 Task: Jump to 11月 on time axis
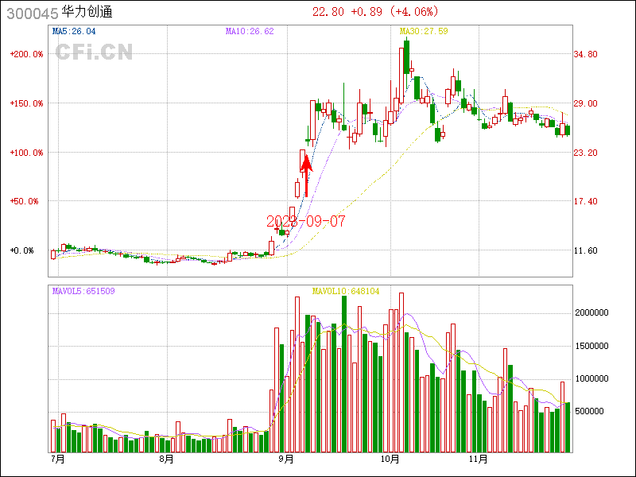pyautogui.click(x=477, y=459)
